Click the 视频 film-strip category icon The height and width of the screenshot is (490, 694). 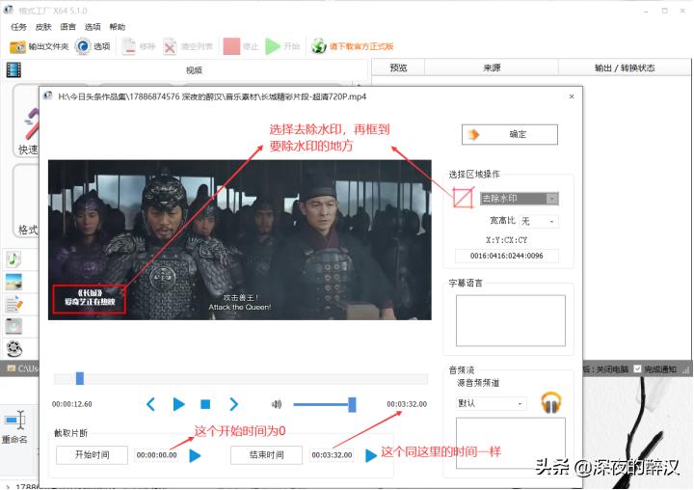pos(13,70)
